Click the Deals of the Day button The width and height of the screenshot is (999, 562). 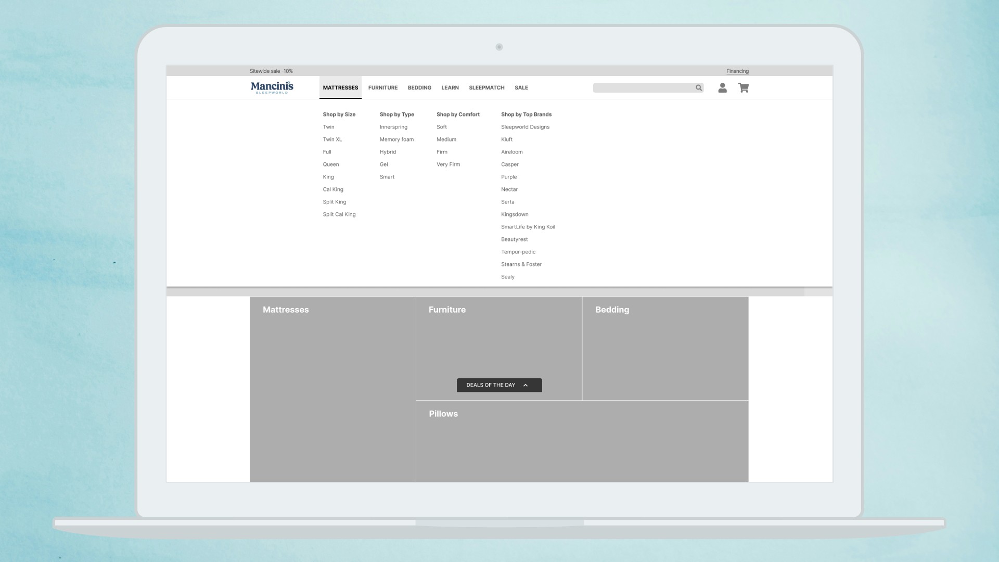tap(491, 385)
